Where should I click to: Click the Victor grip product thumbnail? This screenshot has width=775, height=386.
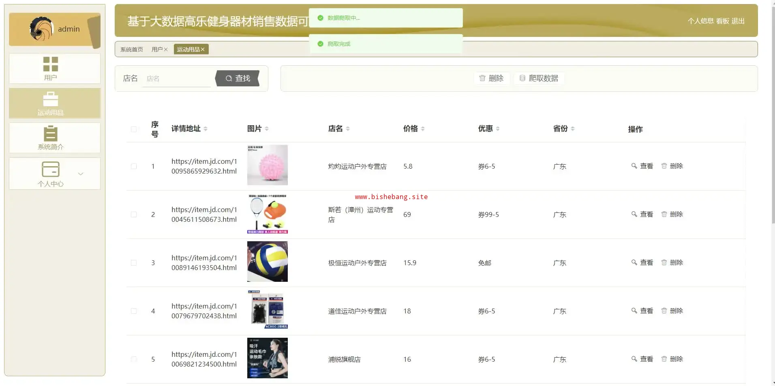268,310
